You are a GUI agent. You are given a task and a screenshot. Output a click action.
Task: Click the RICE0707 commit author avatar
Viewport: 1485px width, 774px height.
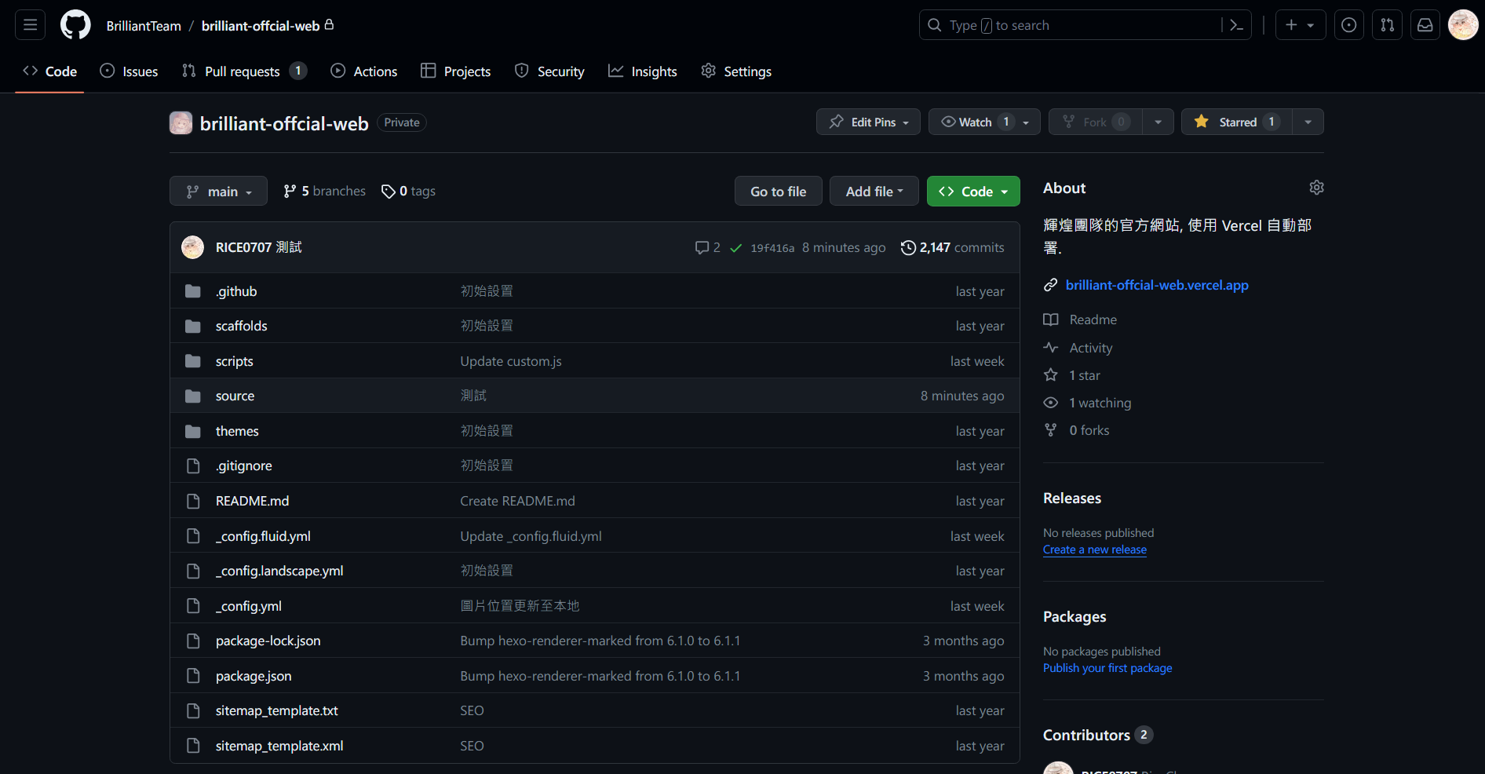[192, 247]
